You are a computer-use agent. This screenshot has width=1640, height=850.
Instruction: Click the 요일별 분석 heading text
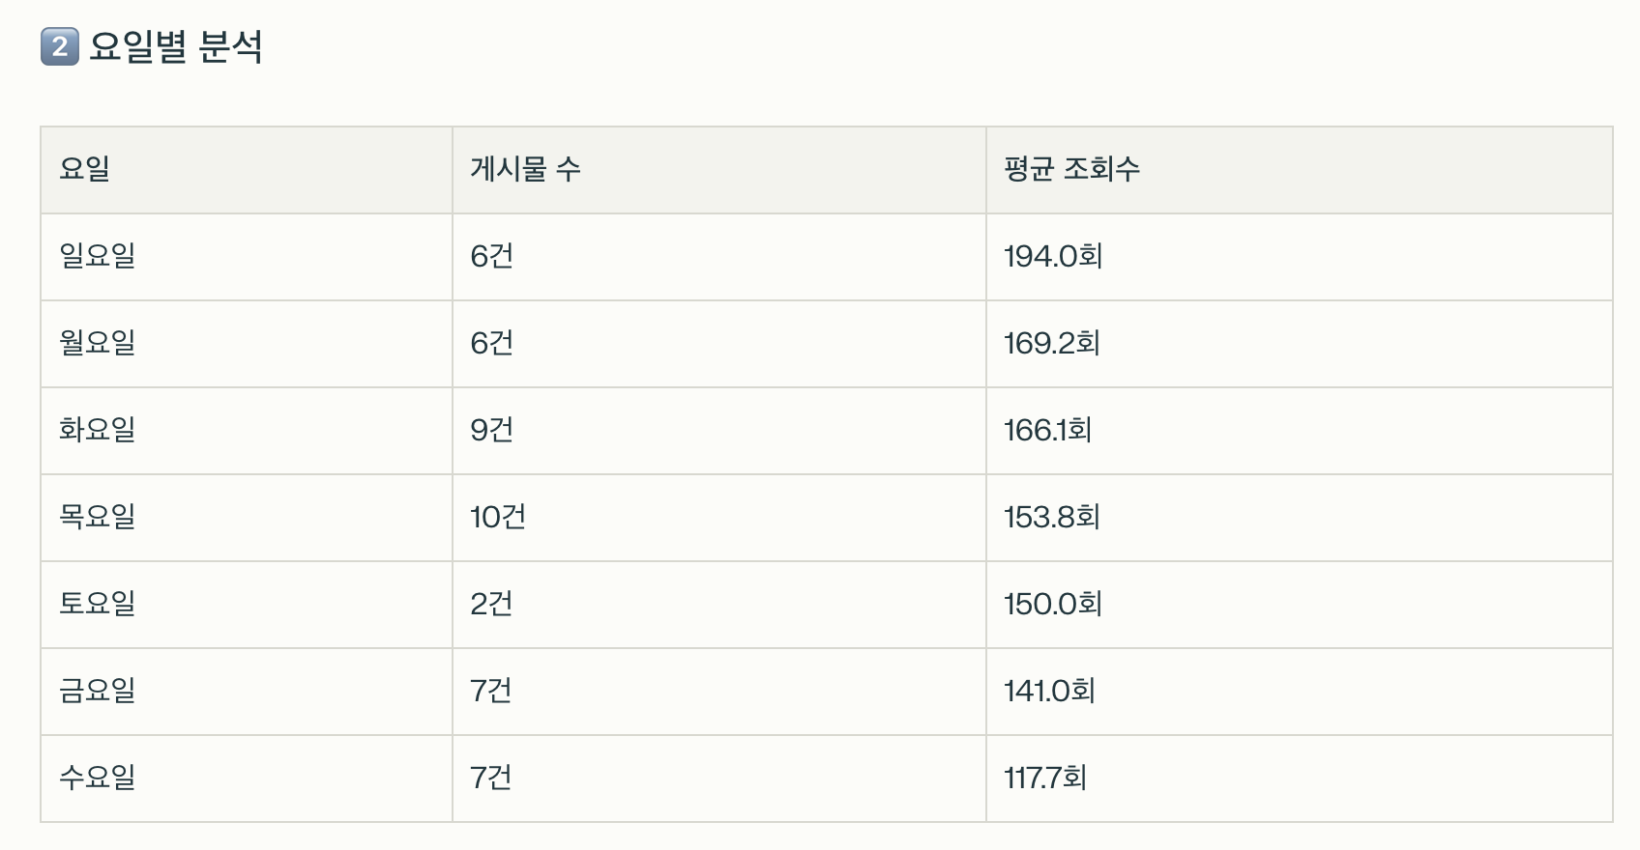(x=175, y=46)
